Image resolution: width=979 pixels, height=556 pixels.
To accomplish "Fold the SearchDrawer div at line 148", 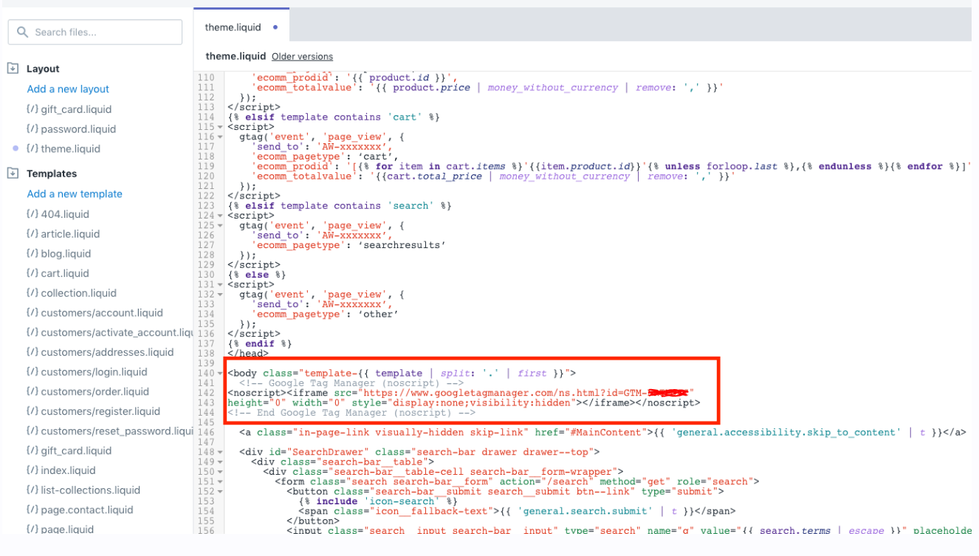I will pyautogui.click(x=221, y=452).
